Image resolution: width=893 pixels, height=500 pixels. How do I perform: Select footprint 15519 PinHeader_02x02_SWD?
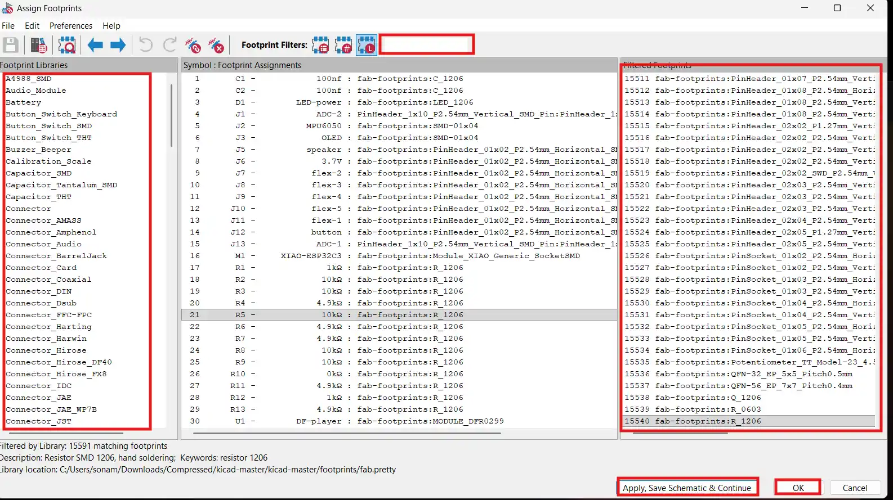tap(749, 173)
